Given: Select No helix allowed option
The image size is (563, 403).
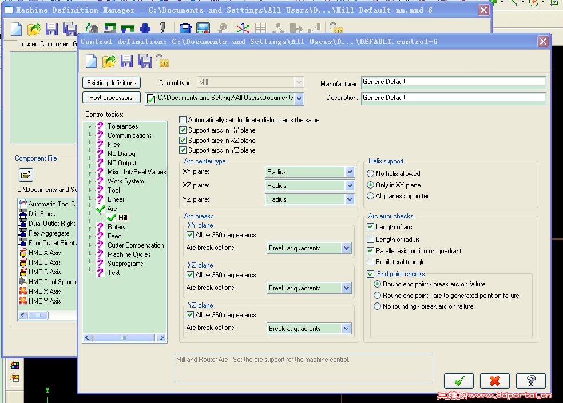Looking at the screenshot, I should coord(371,174).
